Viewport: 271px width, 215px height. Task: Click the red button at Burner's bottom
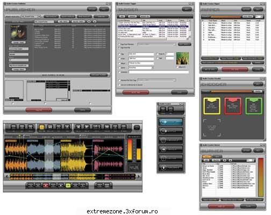(x=221, y=206)
